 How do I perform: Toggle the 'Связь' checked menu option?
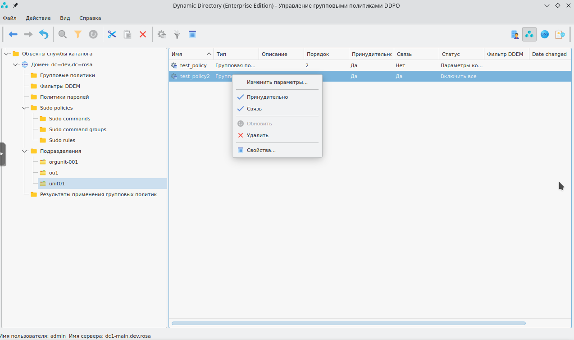(254, 109)
